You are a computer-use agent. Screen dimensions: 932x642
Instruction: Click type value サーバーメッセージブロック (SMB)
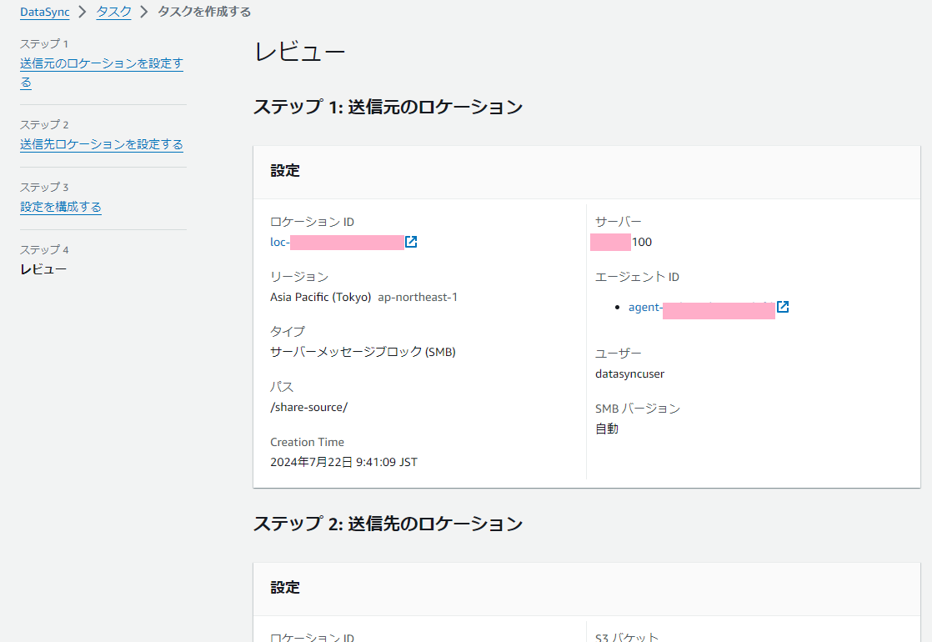coord(363,352)
